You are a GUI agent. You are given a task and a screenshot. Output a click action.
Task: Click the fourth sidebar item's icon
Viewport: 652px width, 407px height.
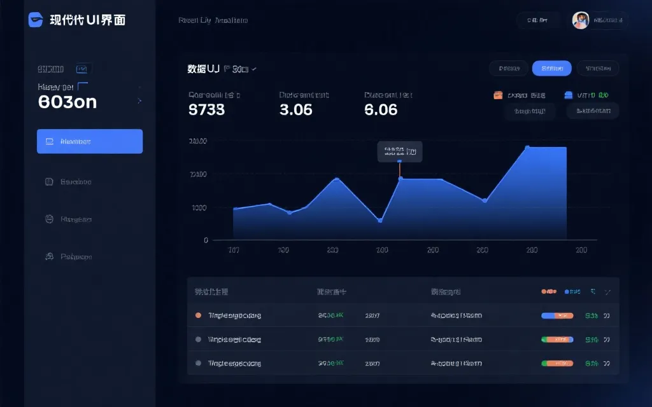point(49,257)
